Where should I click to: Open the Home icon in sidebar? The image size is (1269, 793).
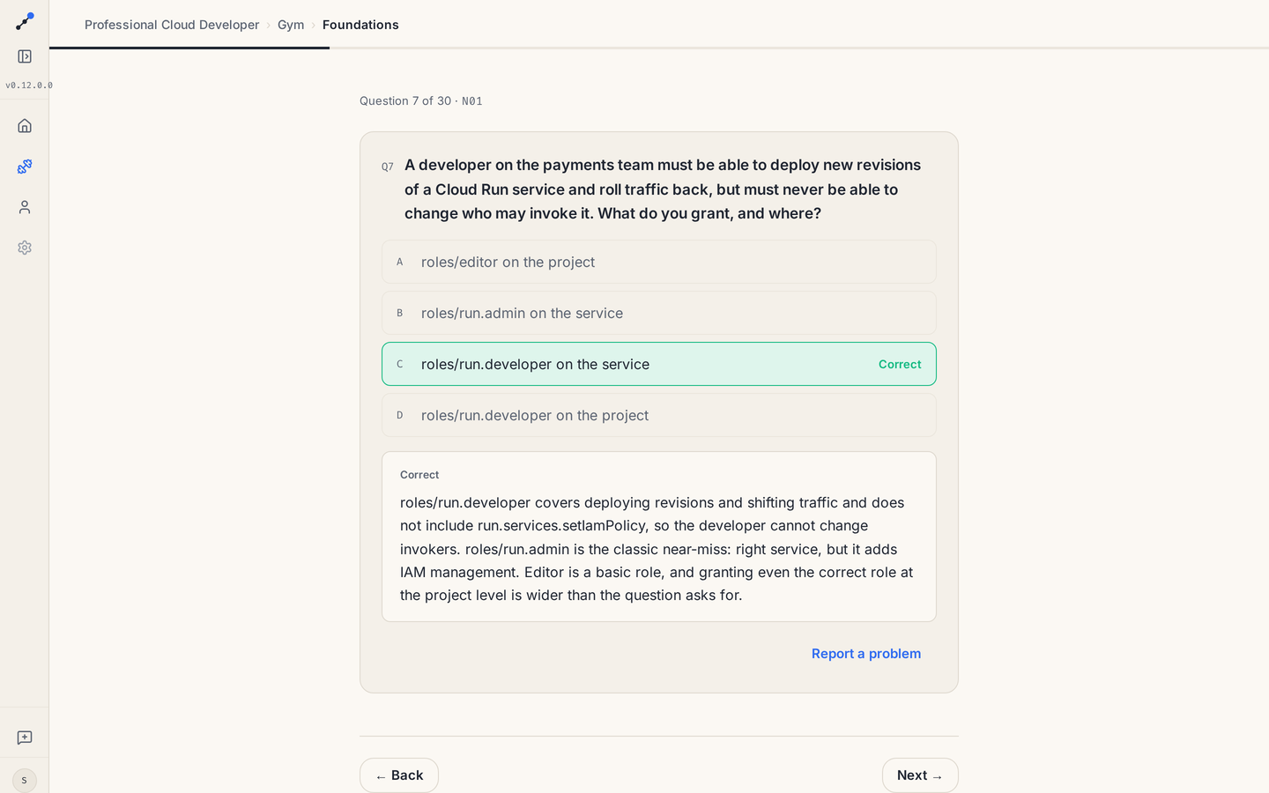pos(25,126)
